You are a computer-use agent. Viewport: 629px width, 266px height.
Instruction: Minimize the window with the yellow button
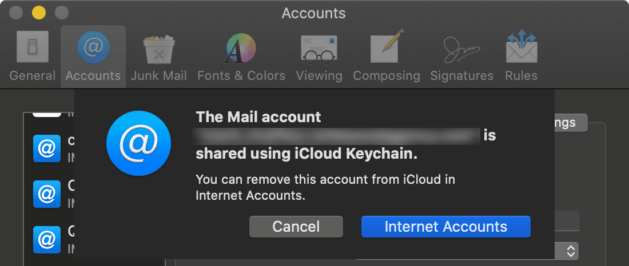point(39,12)
